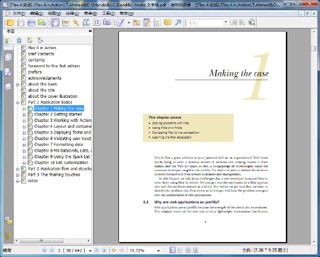Select the 'acknowledgments' bookmark
The width and height of the screenshot is (320, 257).
coord(45,78)
